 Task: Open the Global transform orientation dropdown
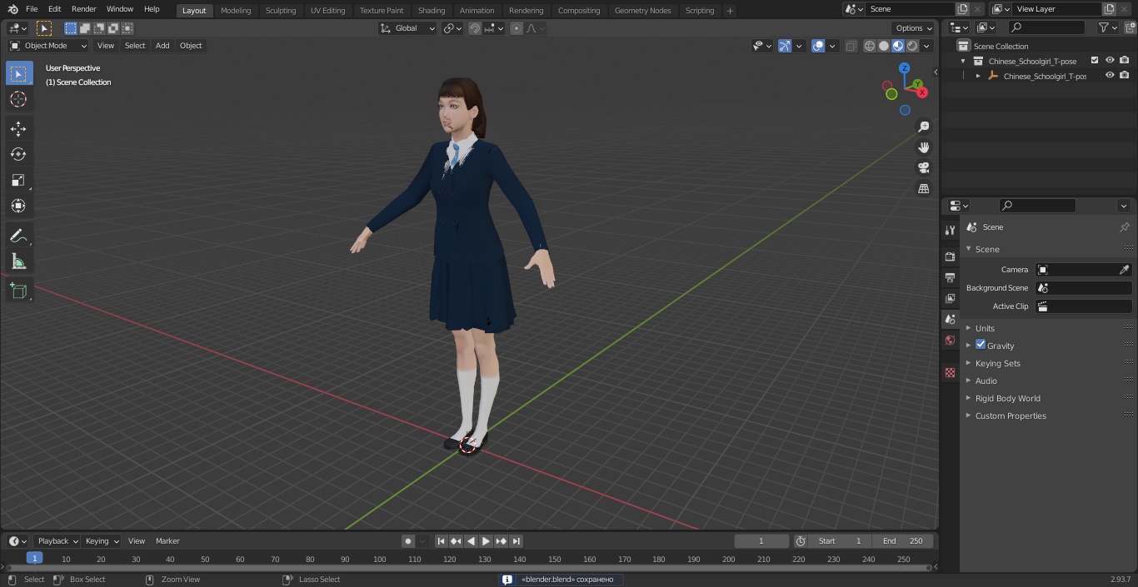pyautogui.click(x=407, y=28)
